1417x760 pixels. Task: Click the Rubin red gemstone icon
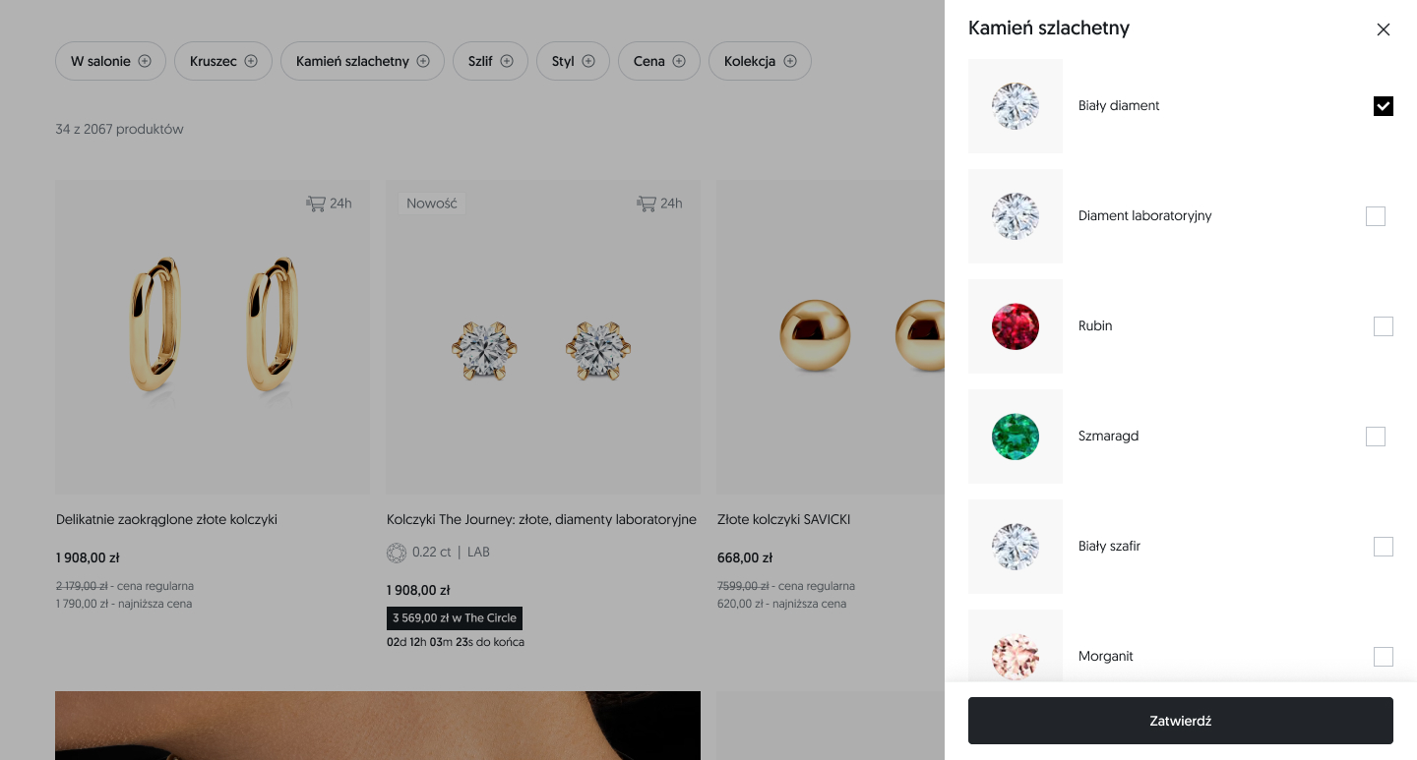pos(1015,326)
